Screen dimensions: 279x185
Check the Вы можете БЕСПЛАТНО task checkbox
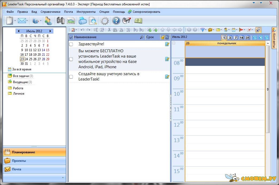click(71, 59)
